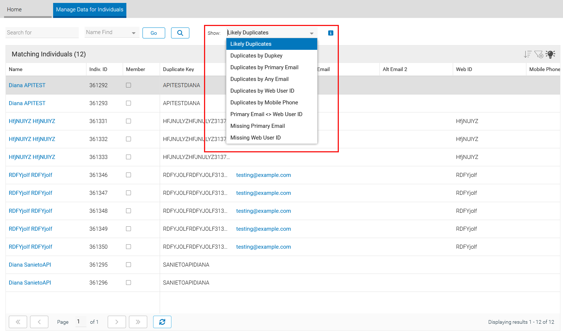Refresh the results with the reload button
Screen dimensions: 563x334
[162, 322]
